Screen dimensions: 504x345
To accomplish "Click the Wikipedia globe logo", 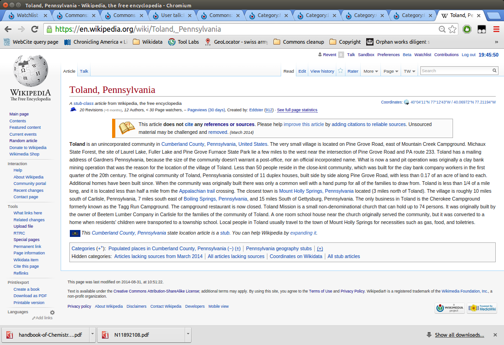I will pos(30,71).
